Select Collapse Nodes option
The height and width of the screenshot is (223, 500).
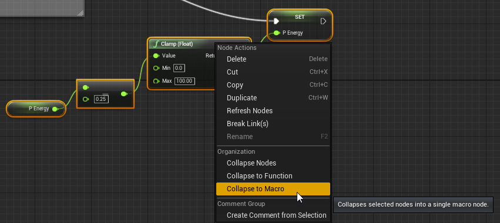coord(273,163)
